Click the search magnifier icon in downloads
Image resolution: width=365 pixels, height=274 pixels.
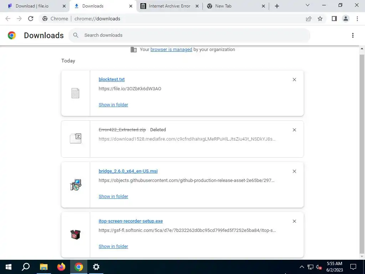point(76,35)
